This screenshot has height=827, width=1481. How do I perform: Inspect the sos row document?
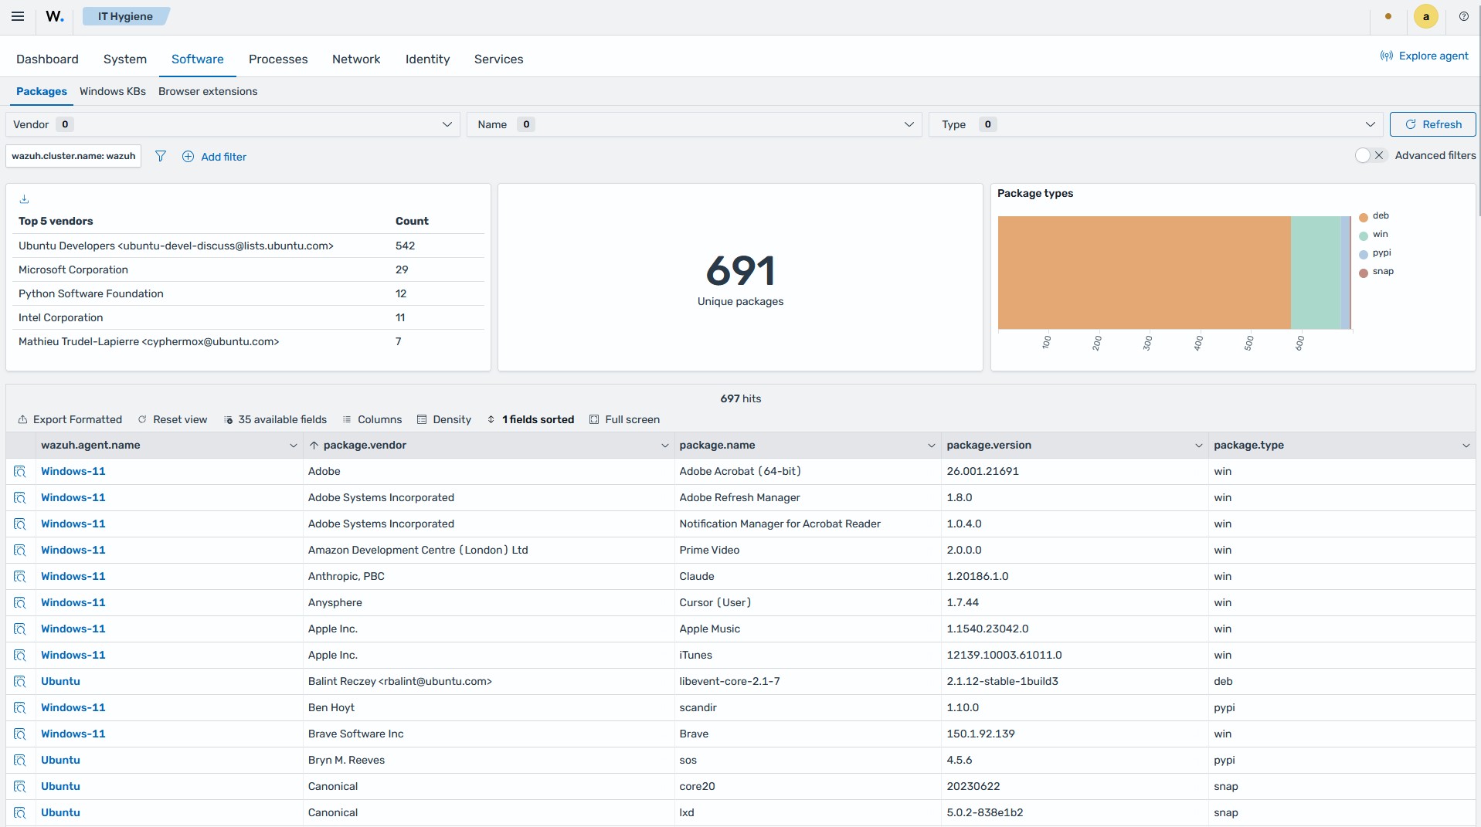coord(20,761)
